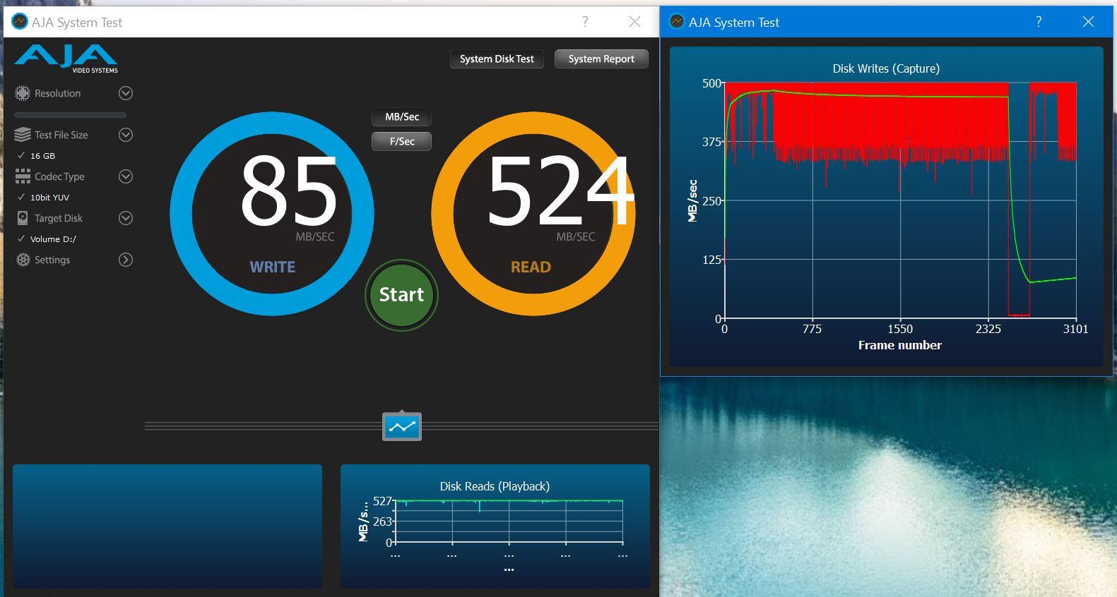This screenshot has height=597, width=1117.
Task: Click the WRITE label in the blue gauge
Action: [272, 267]
